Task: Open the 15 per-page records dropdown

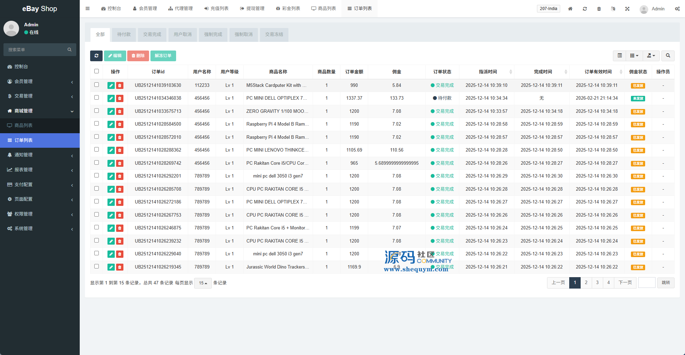Action: (203, 283)
